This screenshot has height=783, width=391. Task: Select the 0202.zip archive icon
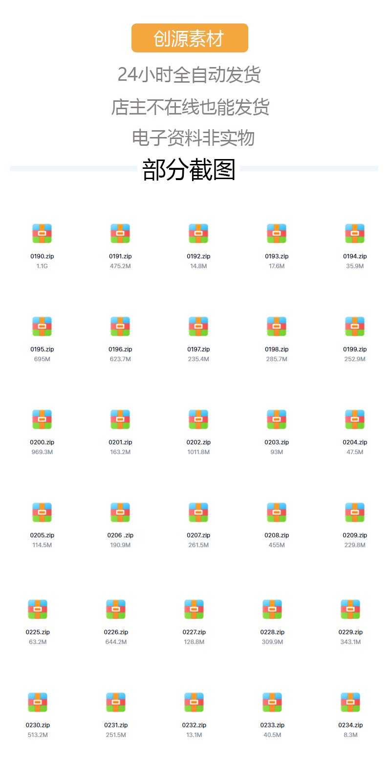198,419
